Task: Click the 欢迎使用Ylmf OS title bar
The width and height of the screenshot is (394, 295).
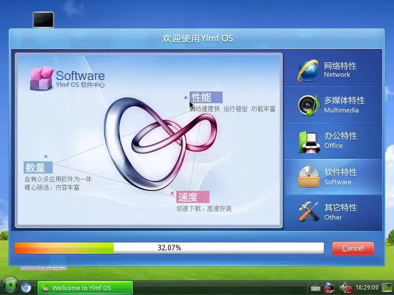Action: point(197,39)
